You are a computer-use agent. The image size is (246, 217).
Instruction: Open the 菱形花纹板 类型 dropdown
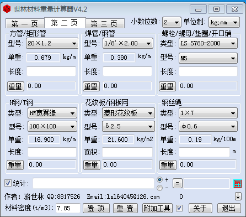[129, 113]
